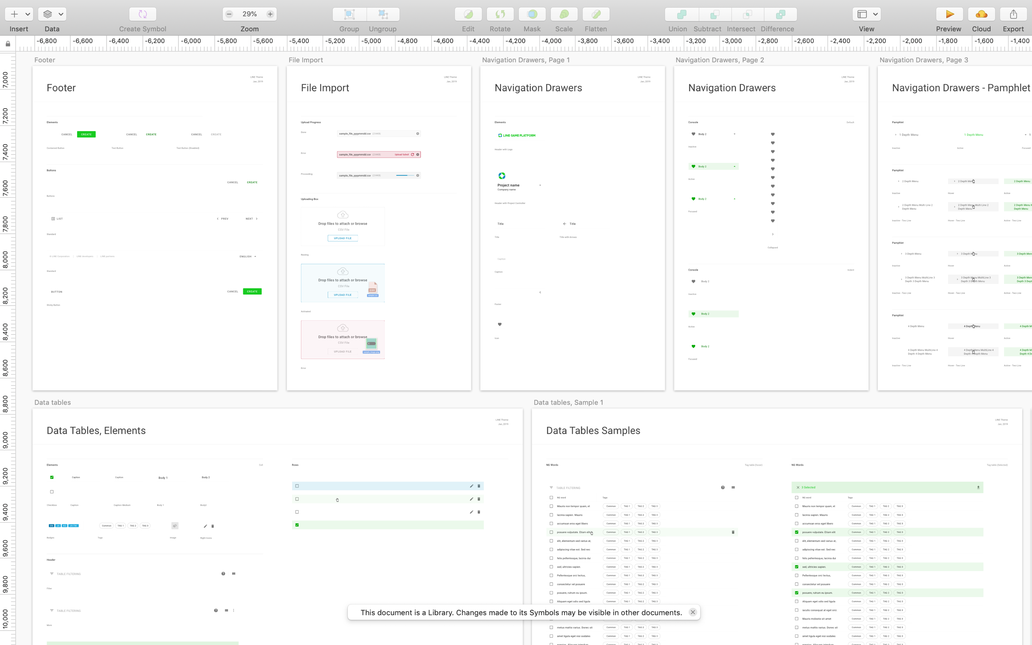Viewport: 1032px width, 645px height.
Task: Zoom in with the plus button
Action: pos(270,14)
